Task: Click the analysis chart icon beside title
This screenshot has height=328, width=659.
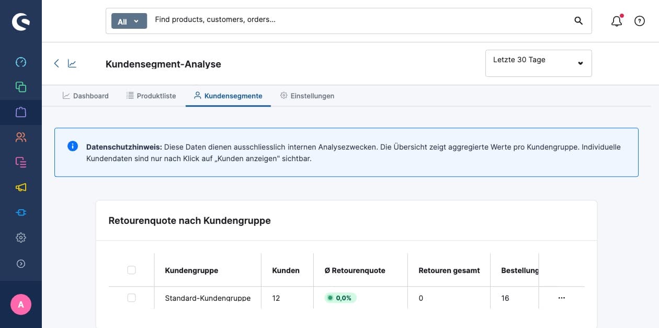Action: point(72,63)
